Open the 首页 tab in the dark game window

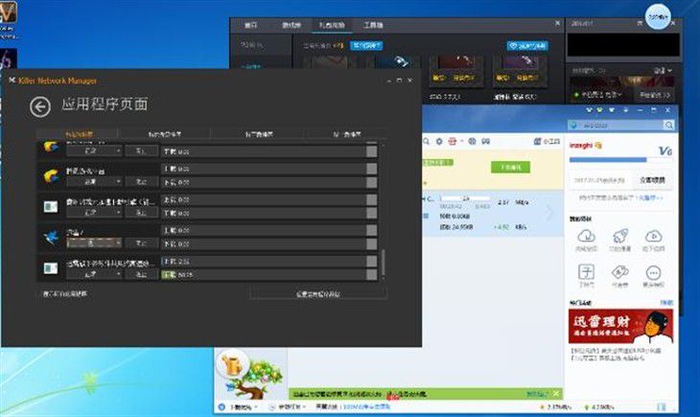[x=251, y=25]
